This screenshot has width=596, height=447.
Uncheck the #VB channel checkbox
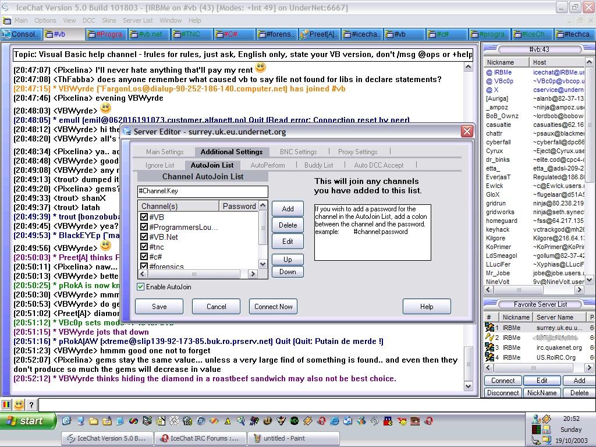(x=144, y=217)
